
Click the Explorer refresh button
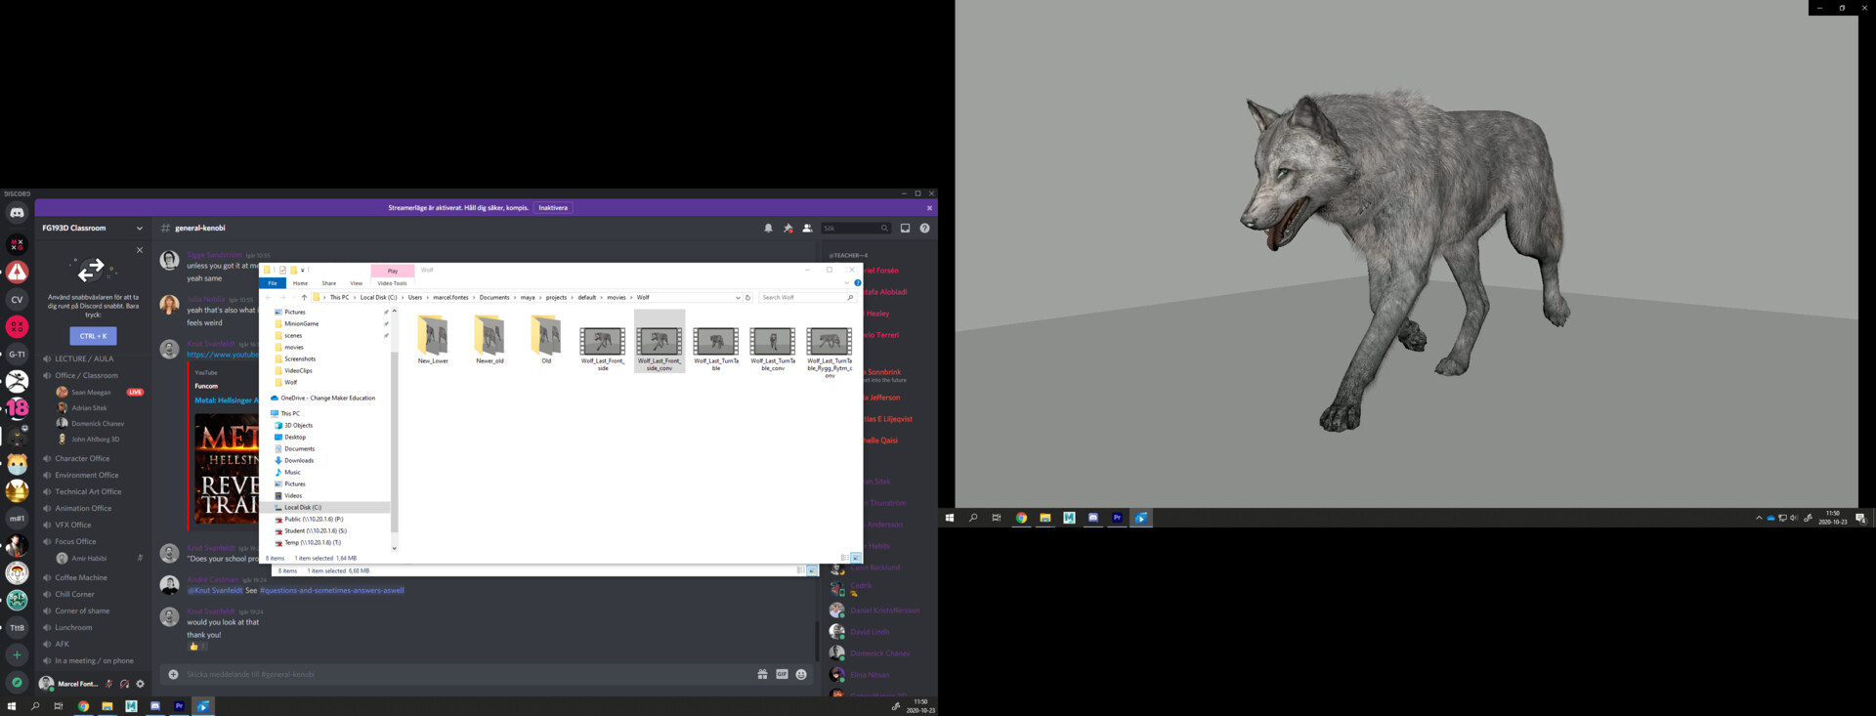tap(748, 297)
